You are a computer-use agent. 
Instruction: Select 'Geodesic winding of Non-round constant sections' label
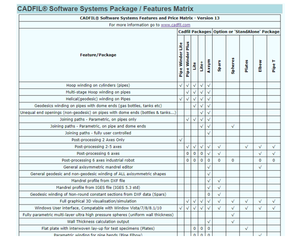click(98, 195)
